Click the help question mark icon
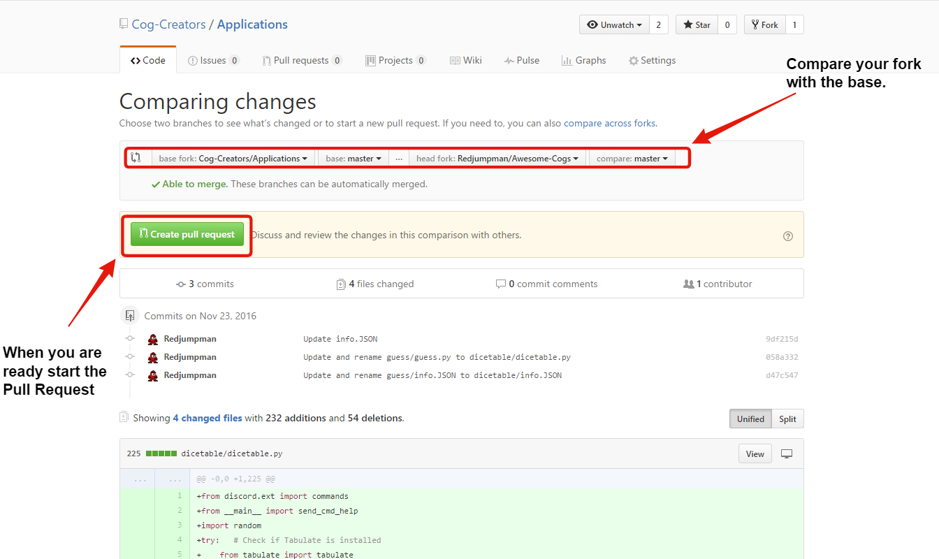Screen dimensions: 939x559 point(788,236)
